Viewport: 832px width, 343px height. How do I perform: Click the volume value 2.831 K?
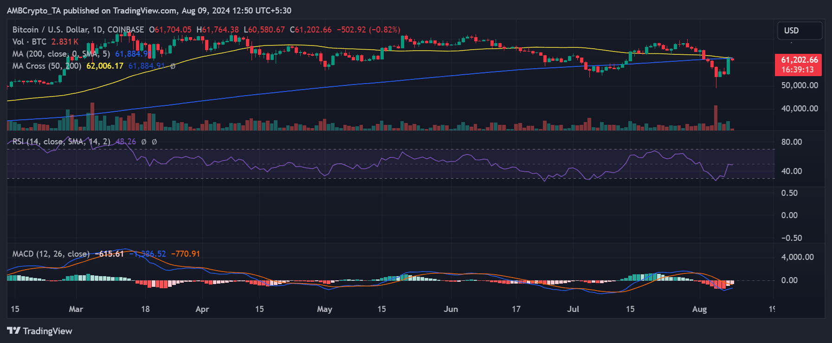coord(65,42)
